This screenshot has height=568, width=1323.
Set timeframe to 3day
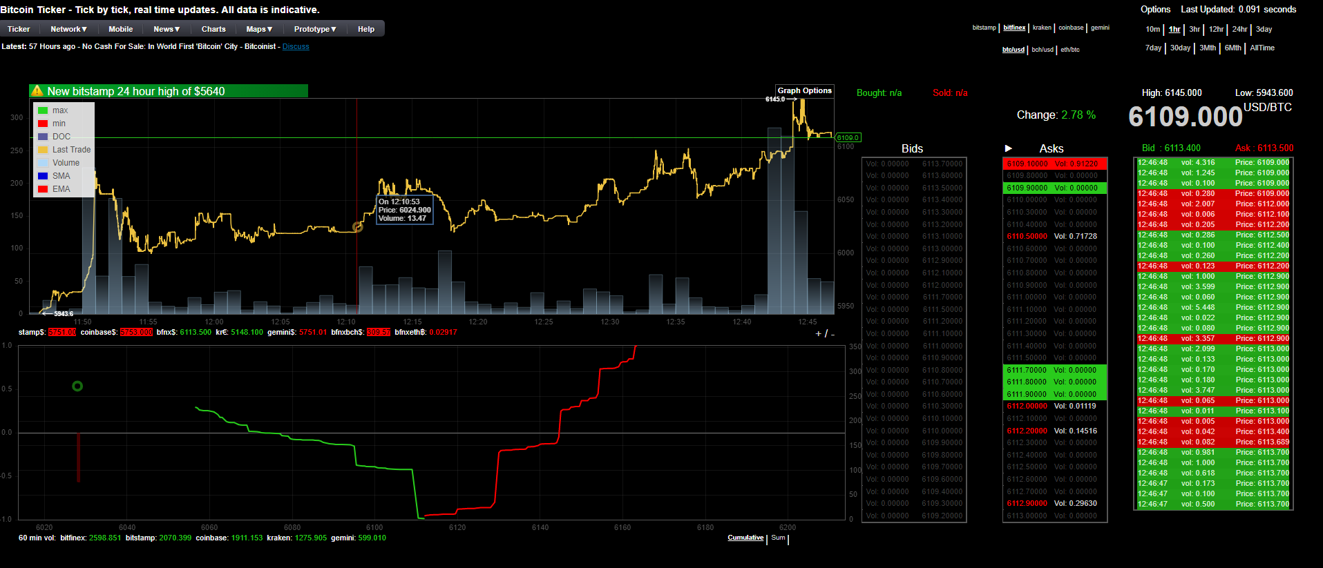click(1264, 29)
